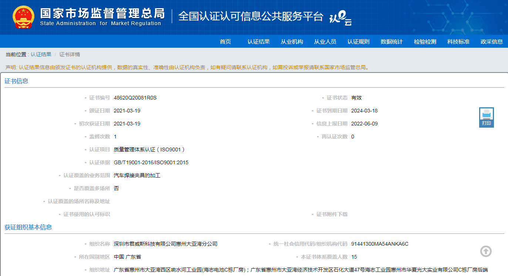
Task: Click the 认证结果 breadcrumb link
Action: pyautogui.click(x=41, y=54)
